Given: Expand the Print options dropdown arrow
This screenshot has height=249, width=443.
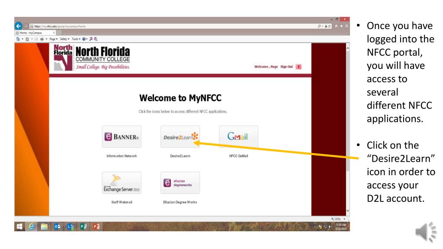Looking at the screenshot, I should coord(46,39).
